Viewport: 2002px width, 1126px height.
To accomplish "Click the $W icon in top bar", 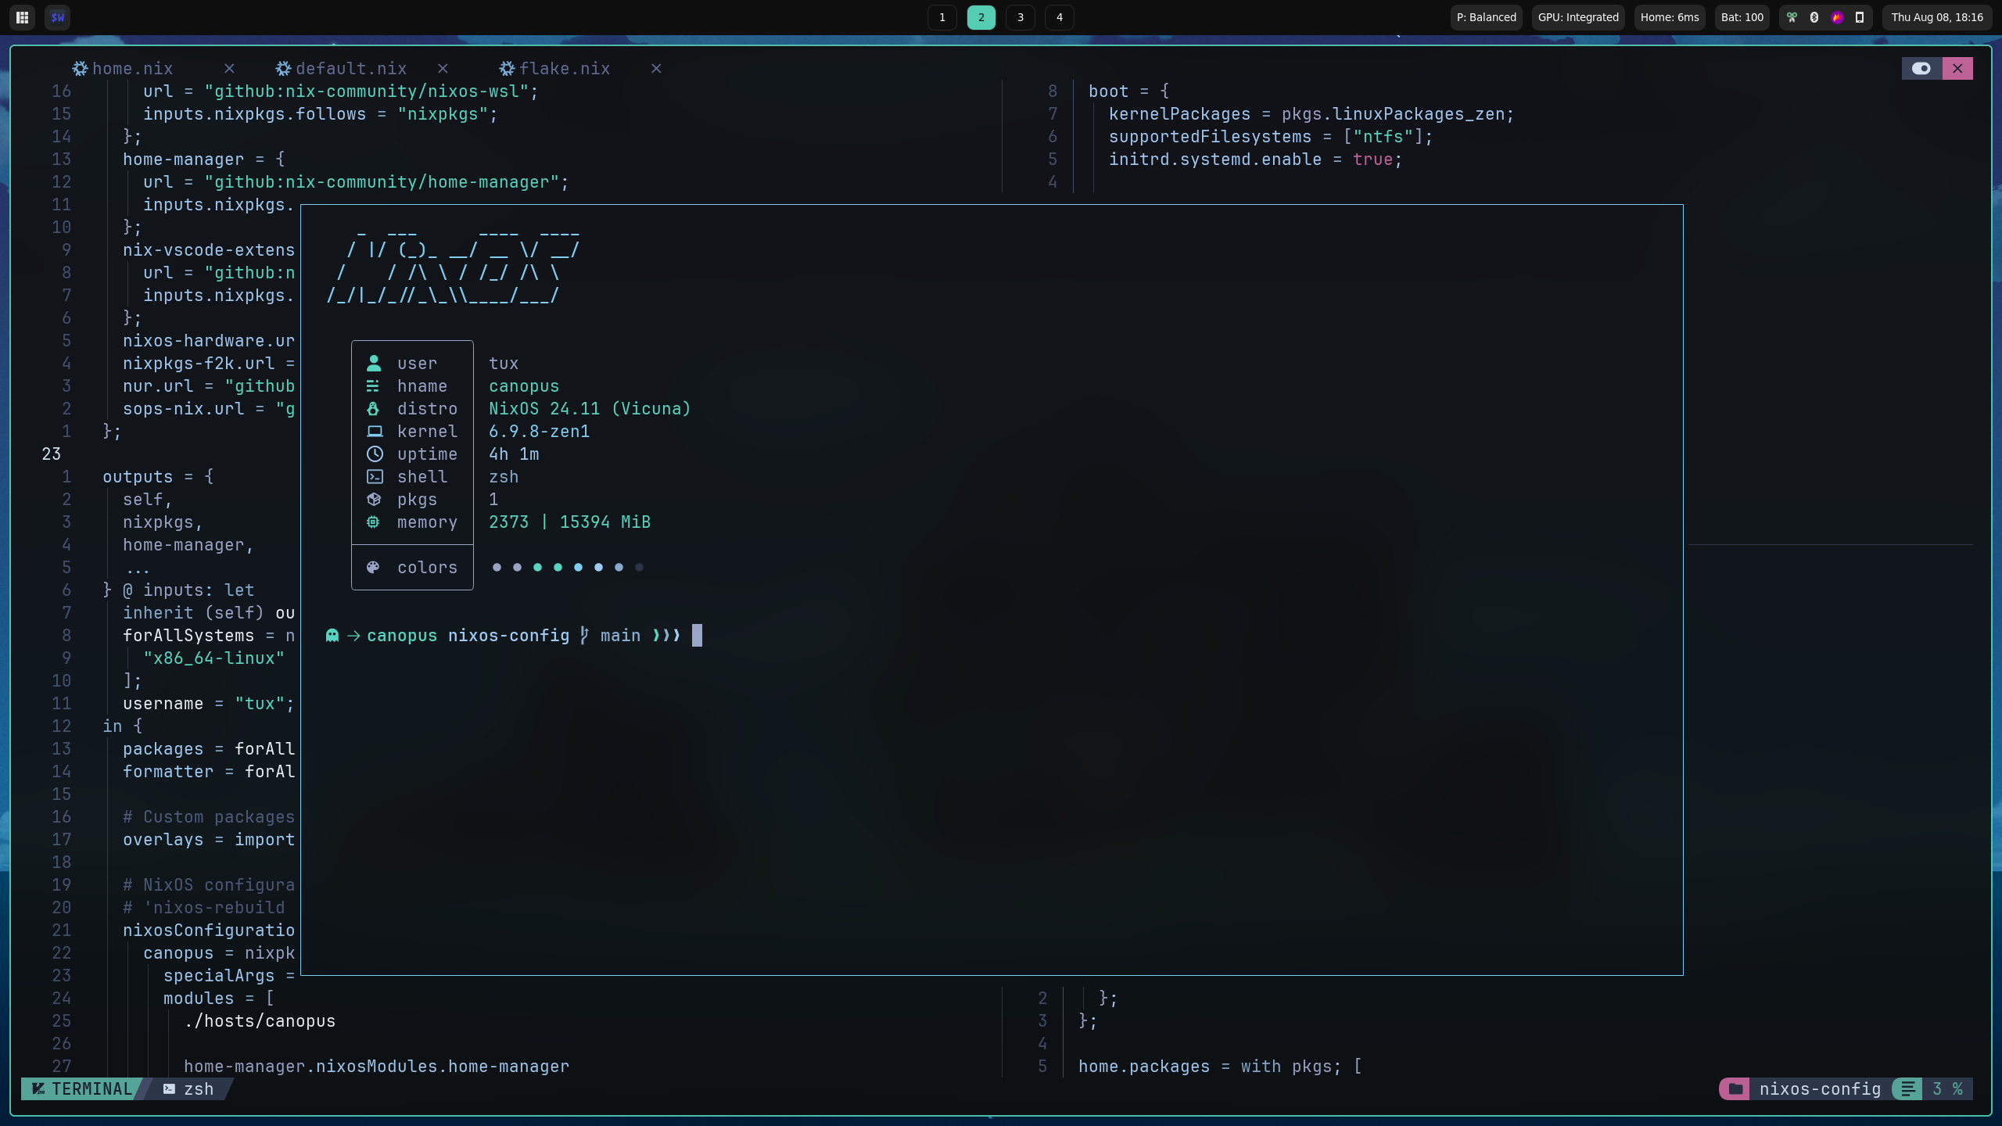I will click(x=57, y=17).
